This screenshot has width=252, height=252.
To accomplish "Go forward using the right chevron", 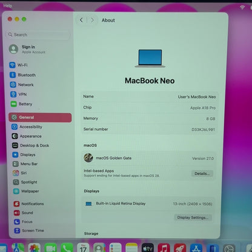I will click(92, 20).
